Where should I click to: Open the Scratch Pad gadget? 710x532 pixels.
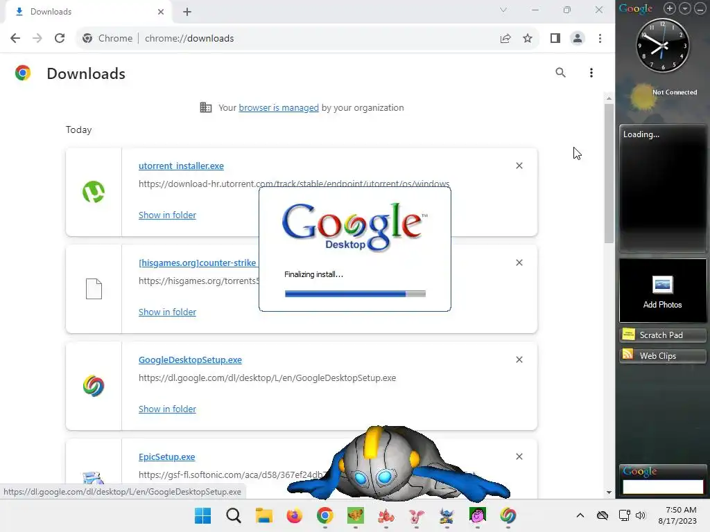click(662, 335)
